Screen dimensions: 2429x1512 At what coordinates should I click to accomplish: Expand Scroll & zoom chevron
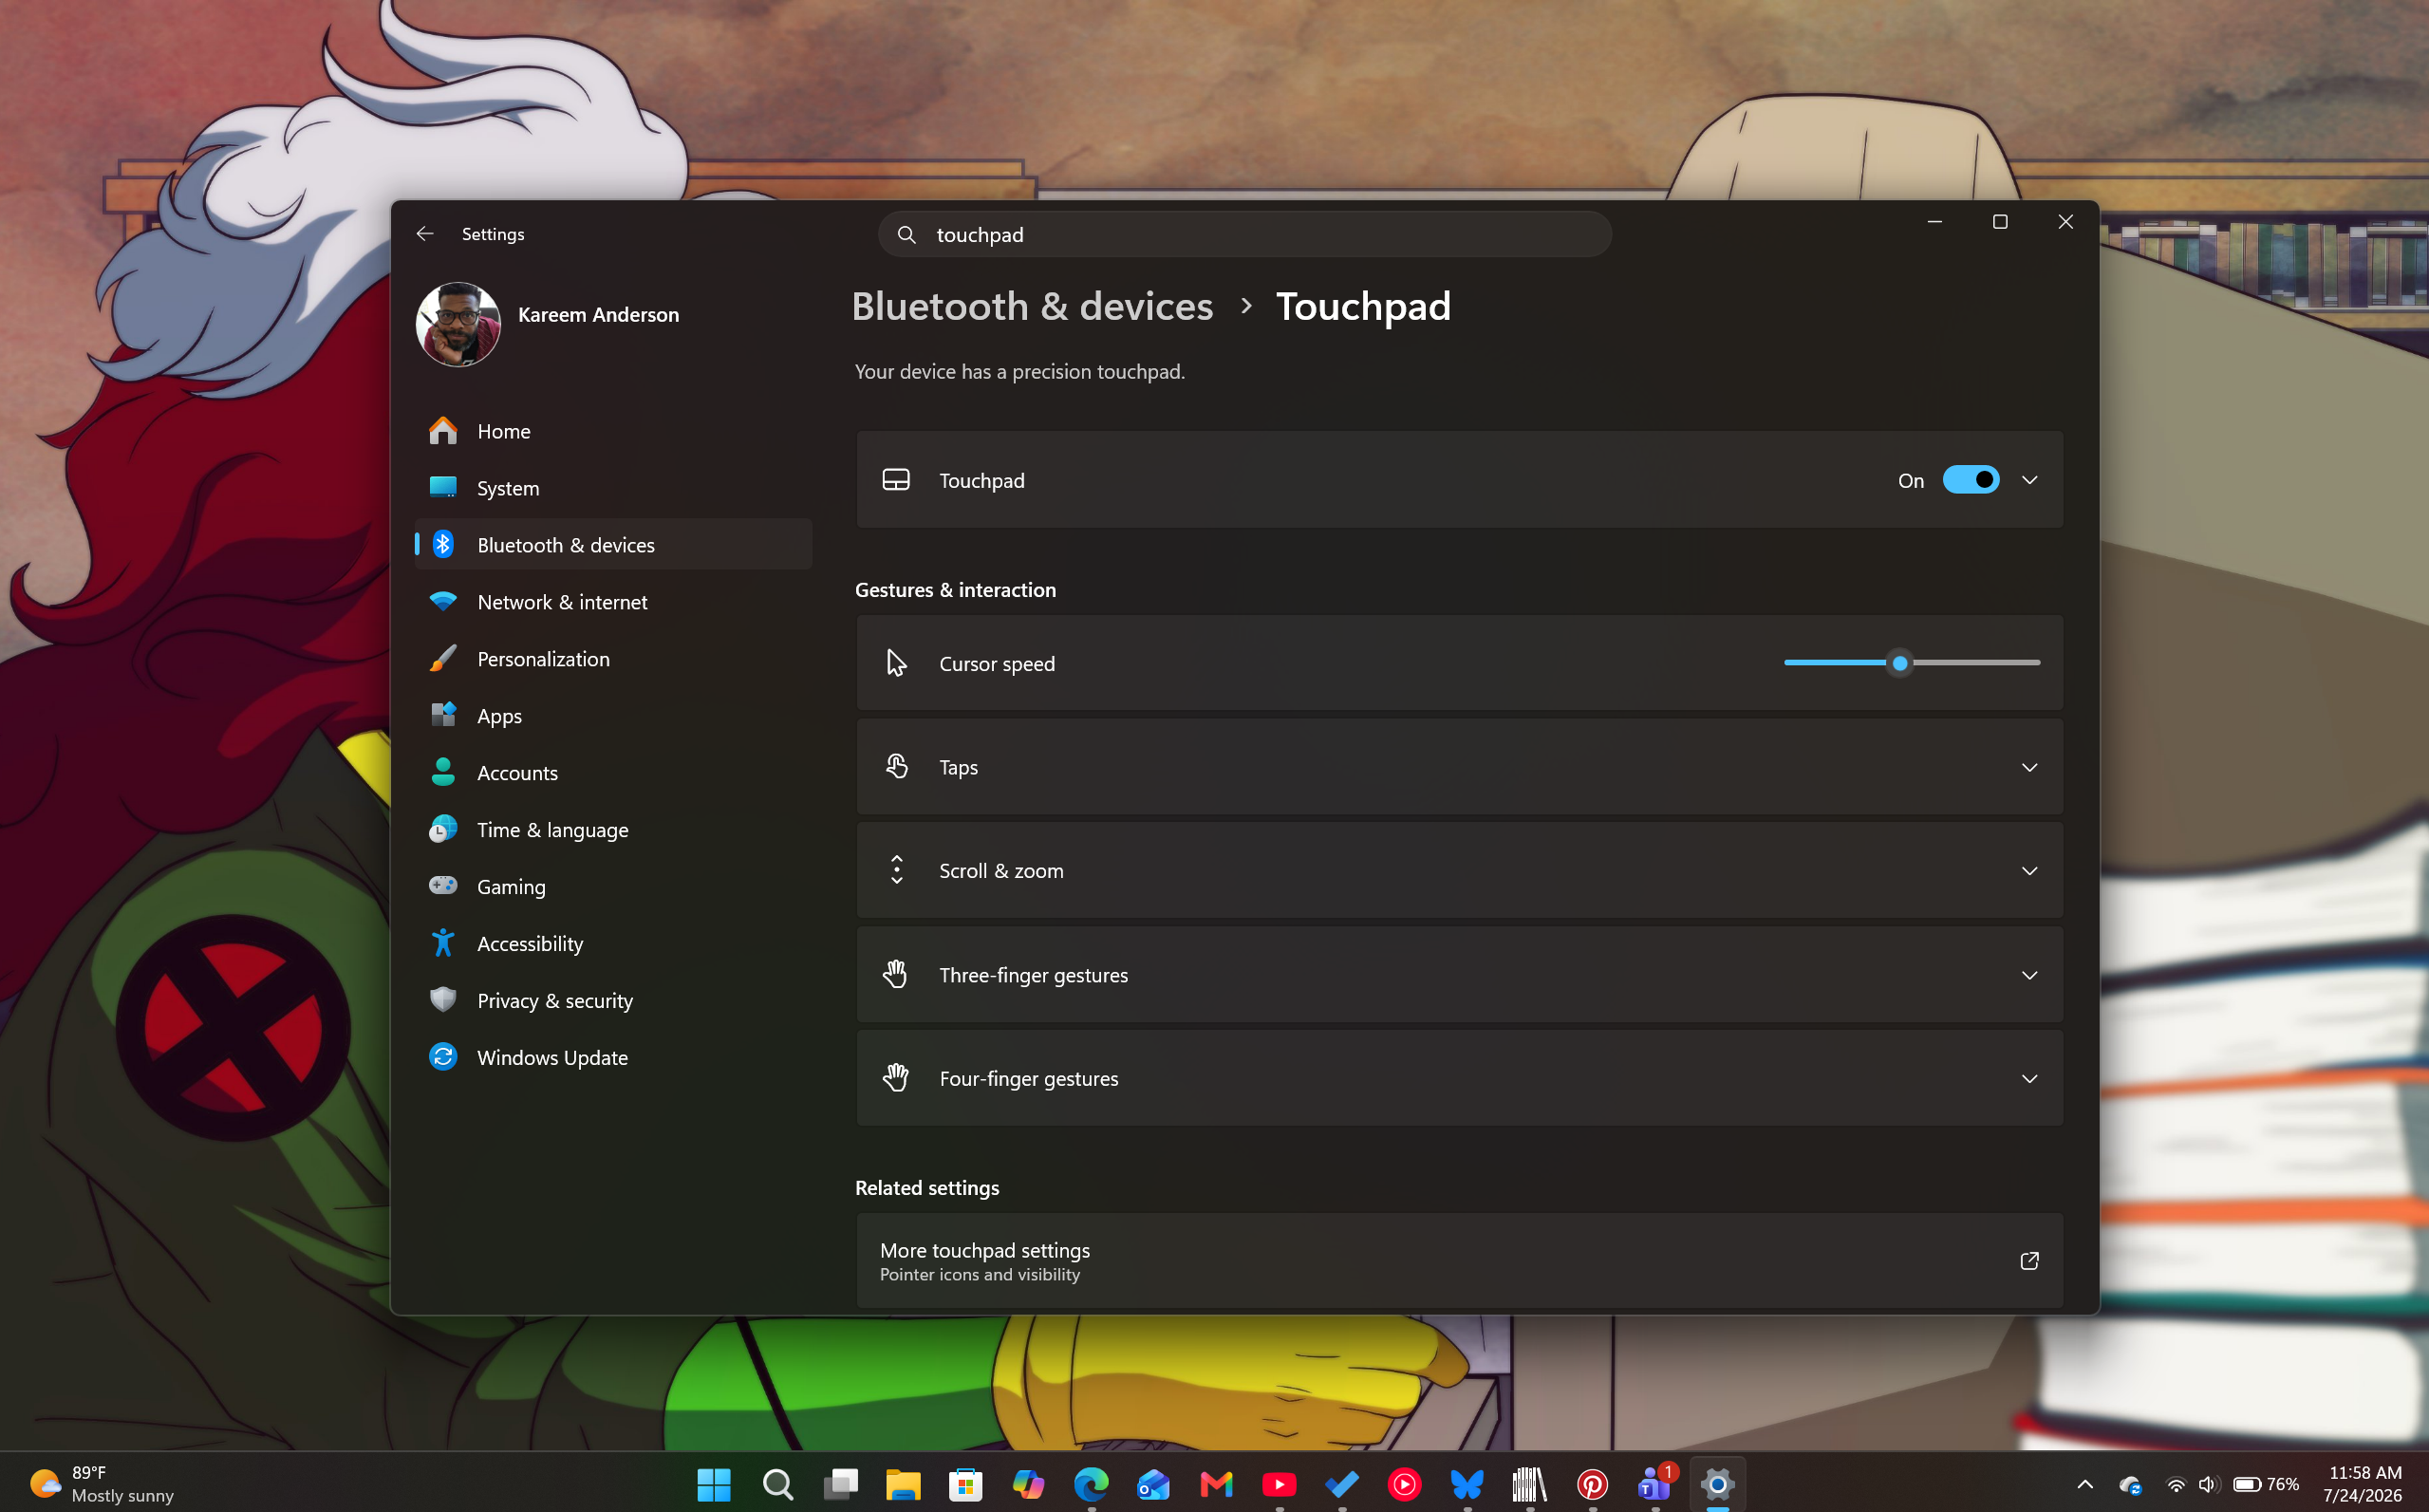tap(2029, 871)
